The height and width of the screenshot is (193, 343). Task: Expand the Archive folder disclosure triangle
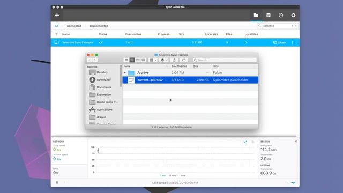(x=125, y=73)
